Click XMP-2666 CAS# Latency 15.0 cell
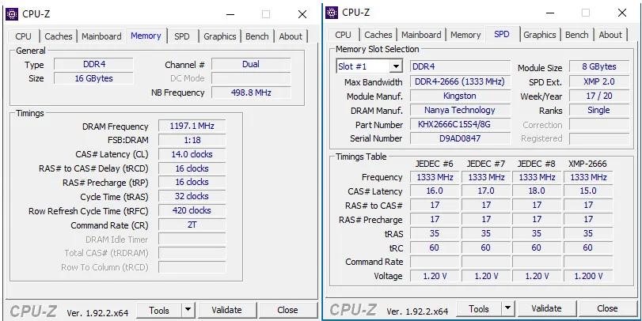The width and height of the screenshot is (642, 321). coord(588,191)
